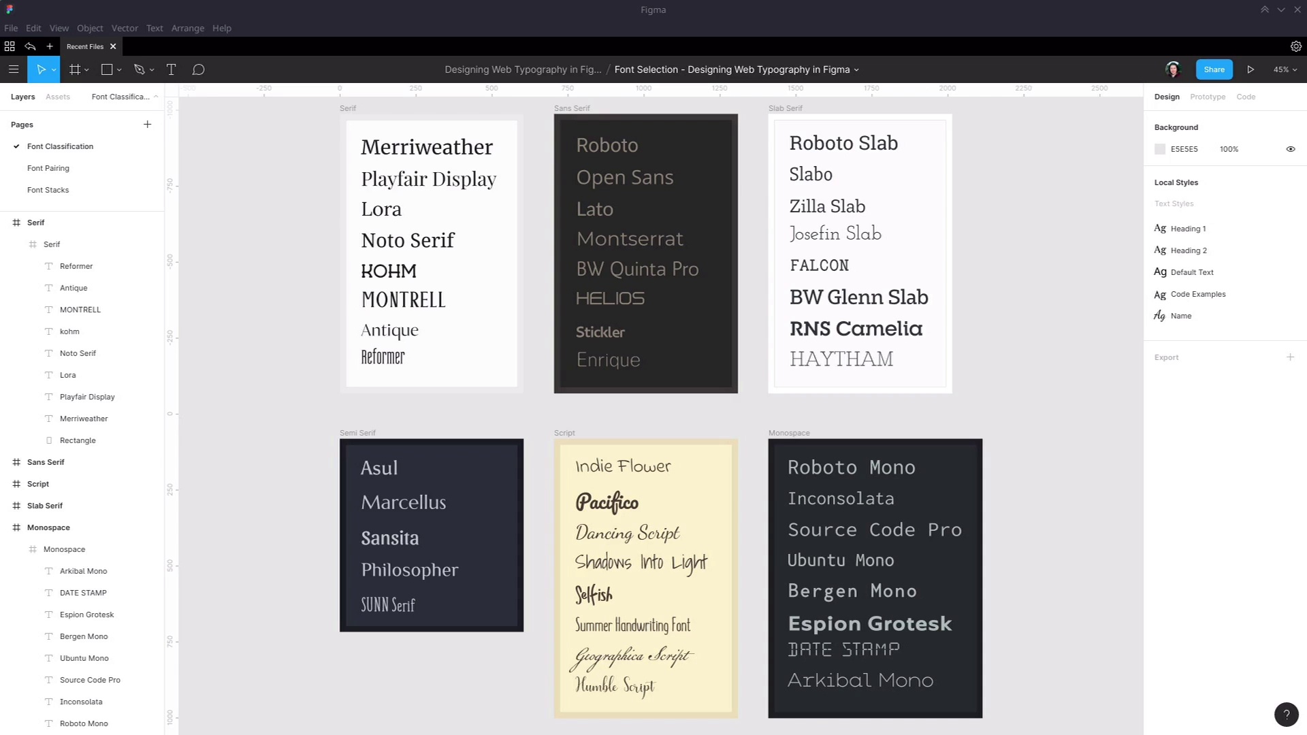Click the Comment tool icon

(198, 69)
